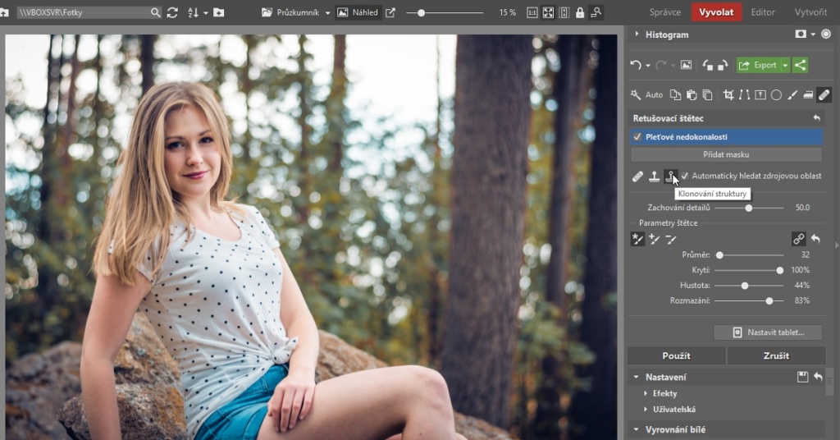Screen dimensions: 840x440
Task: Select new brush stroke mode icon
Action: [637, 239]
